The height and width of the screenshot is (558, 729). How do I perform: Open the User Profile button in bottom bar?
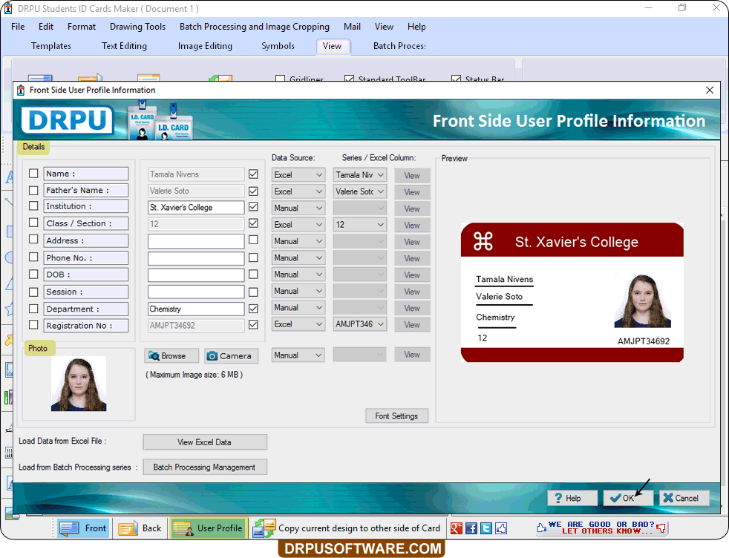(x=208, y=528)
